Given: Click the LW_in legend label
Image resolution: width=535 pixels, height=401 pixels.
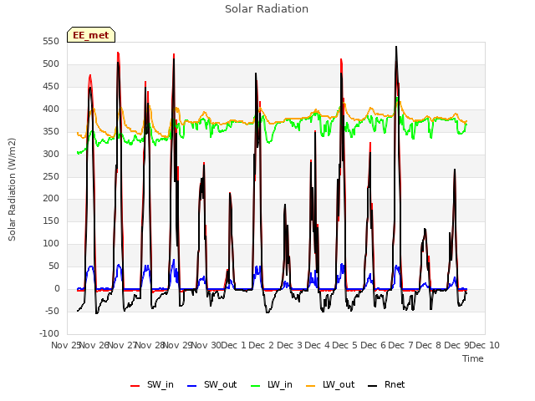Looking at the screenshot, I should (x=280, y=384).
